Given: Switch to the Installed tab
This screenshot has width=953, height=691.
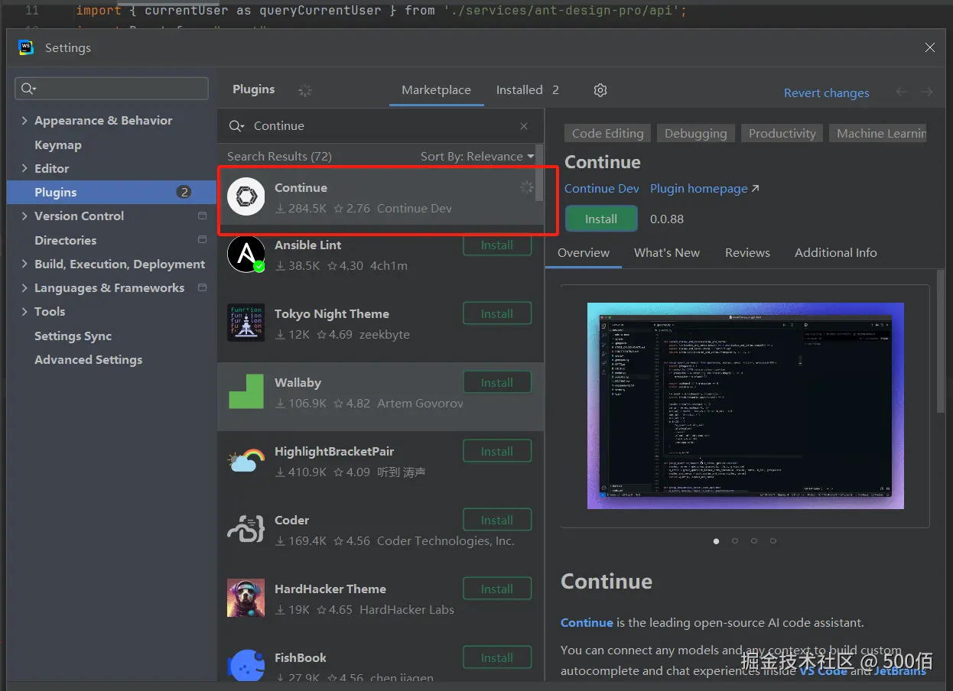Looking at the screenshot, I should pyautogui.click(x=528, y=89).
